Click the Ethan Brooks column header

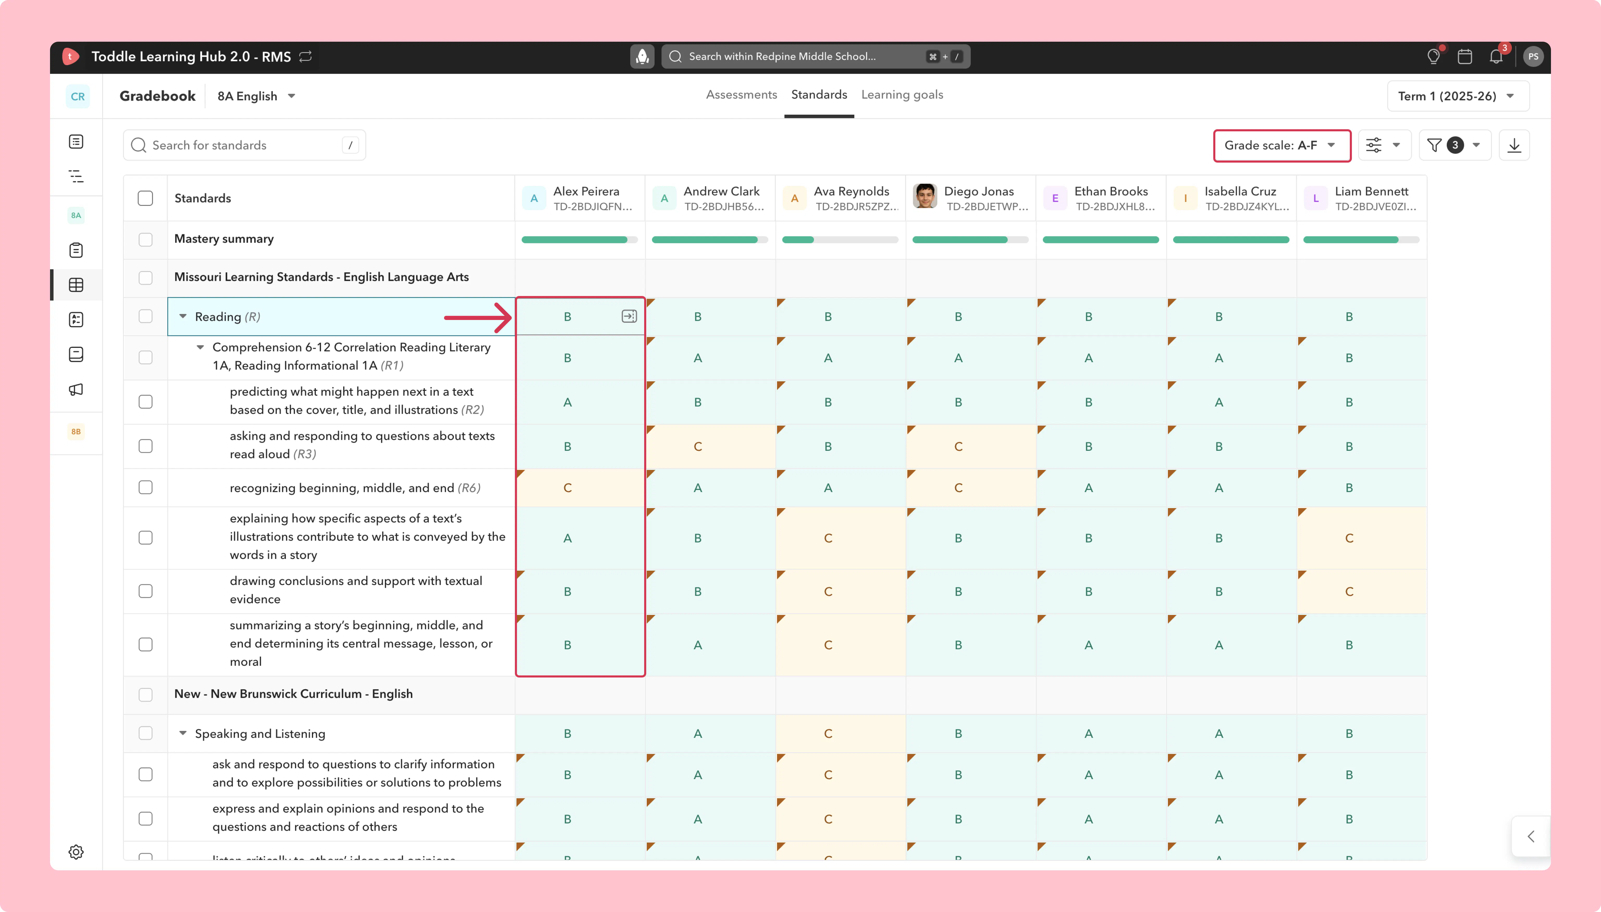click(x=1101, y=198)
